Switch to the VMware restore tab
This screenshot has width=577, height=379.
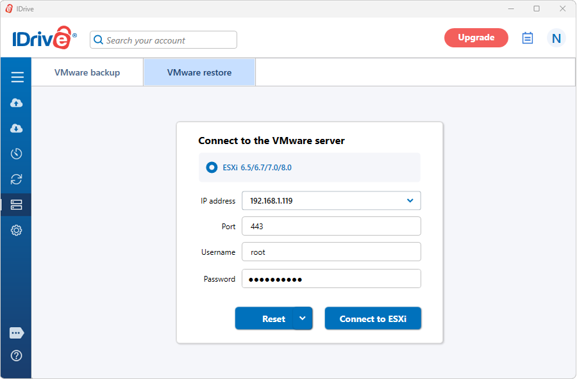(199, 72)
